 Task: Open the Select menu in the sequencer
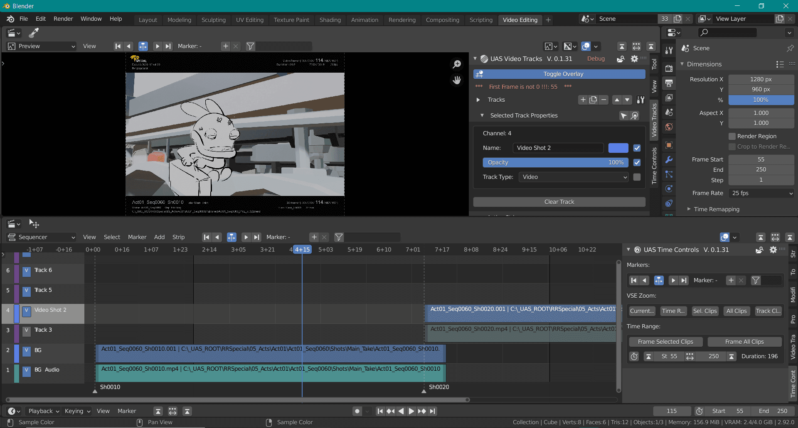click(x=111, y=237)
